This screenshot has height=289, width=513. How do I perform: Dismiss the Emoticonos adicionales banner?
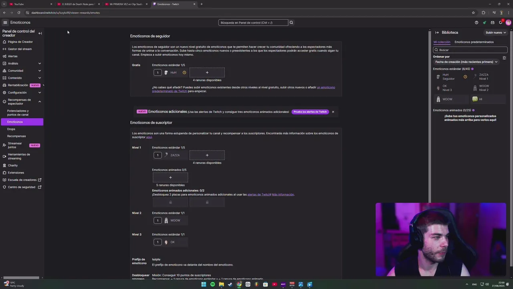coord(333,112)
